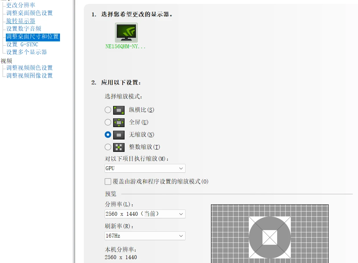
Task: Click the integer scaling mode icon
Action: pos(118,147)
